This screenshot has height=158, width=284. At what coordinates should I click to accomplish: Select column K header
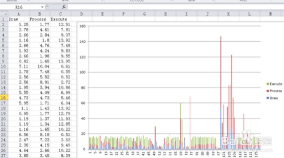point(229,14)
